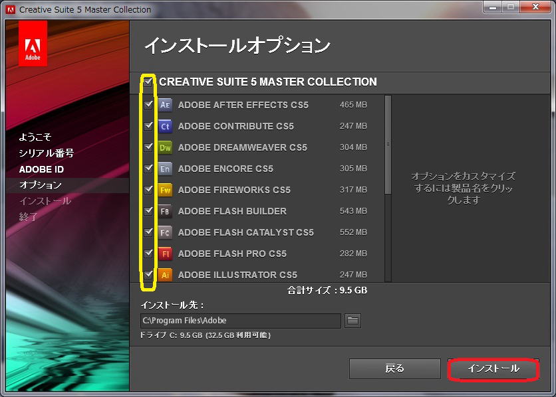Select the インストール step in the sidebar
The height and width of the screenshot is (397, 556).
(x=45, y=201)
